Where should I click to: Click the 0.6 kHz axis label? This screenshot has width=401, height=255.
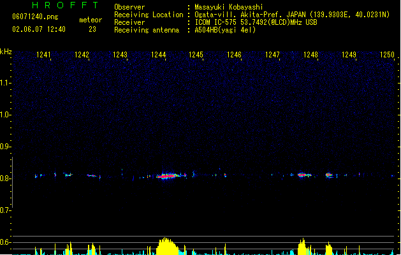click(5, 242)
